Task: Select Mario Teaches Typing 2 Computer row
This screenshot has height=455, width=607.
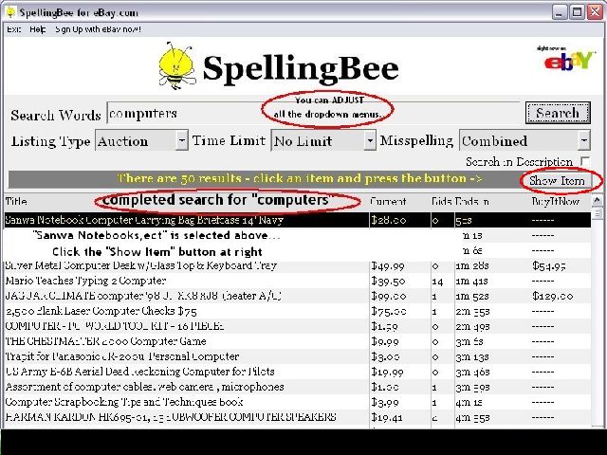Action: click(x=297, y=281)
